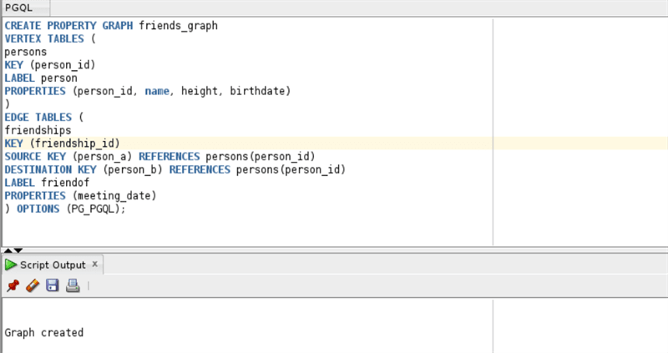Save script output using floppy disk icon

click(x=53, y=285)
